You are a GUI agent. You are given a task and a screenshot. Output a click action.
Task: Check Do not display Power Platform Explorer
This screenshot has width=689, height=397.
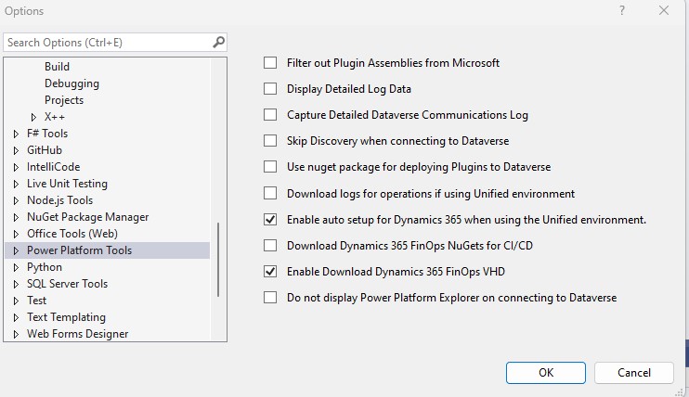[x=270, y=298]
